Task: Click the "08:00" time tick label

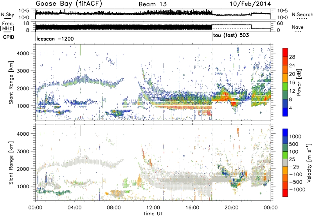Action: [x=114, y=208]
